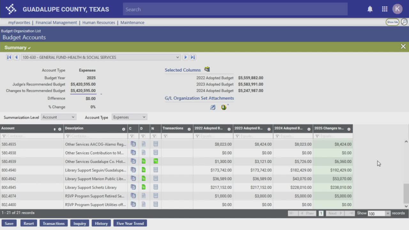Viewport: 409px width, 230px height.
Task: Open Selected Columns configuration icon
Action: pyautogui.click(x=207, y=70)
